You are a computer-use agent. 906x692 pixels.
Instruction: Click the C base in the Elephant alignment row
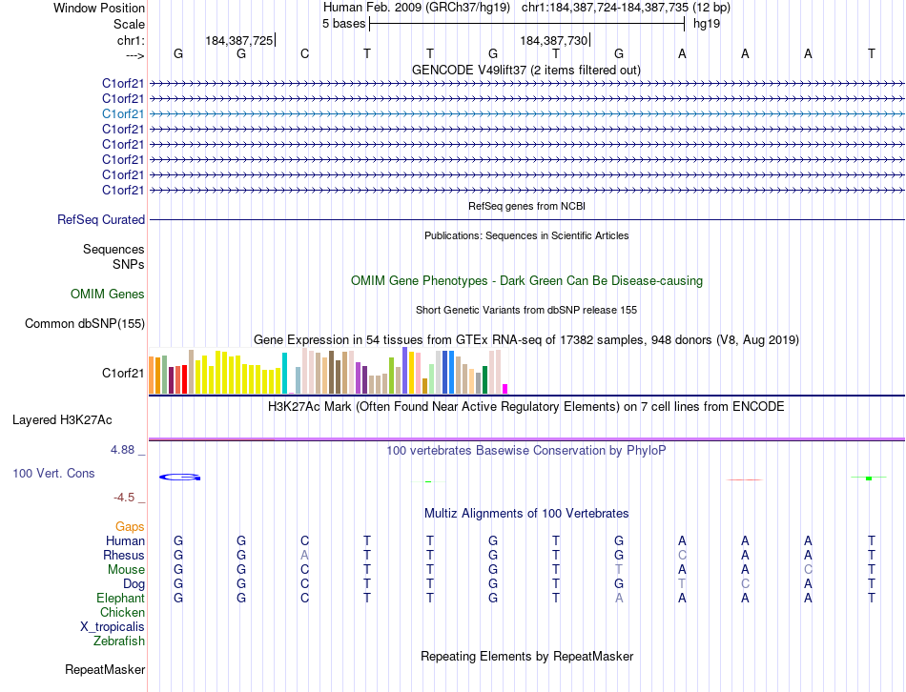click(304, 598)
